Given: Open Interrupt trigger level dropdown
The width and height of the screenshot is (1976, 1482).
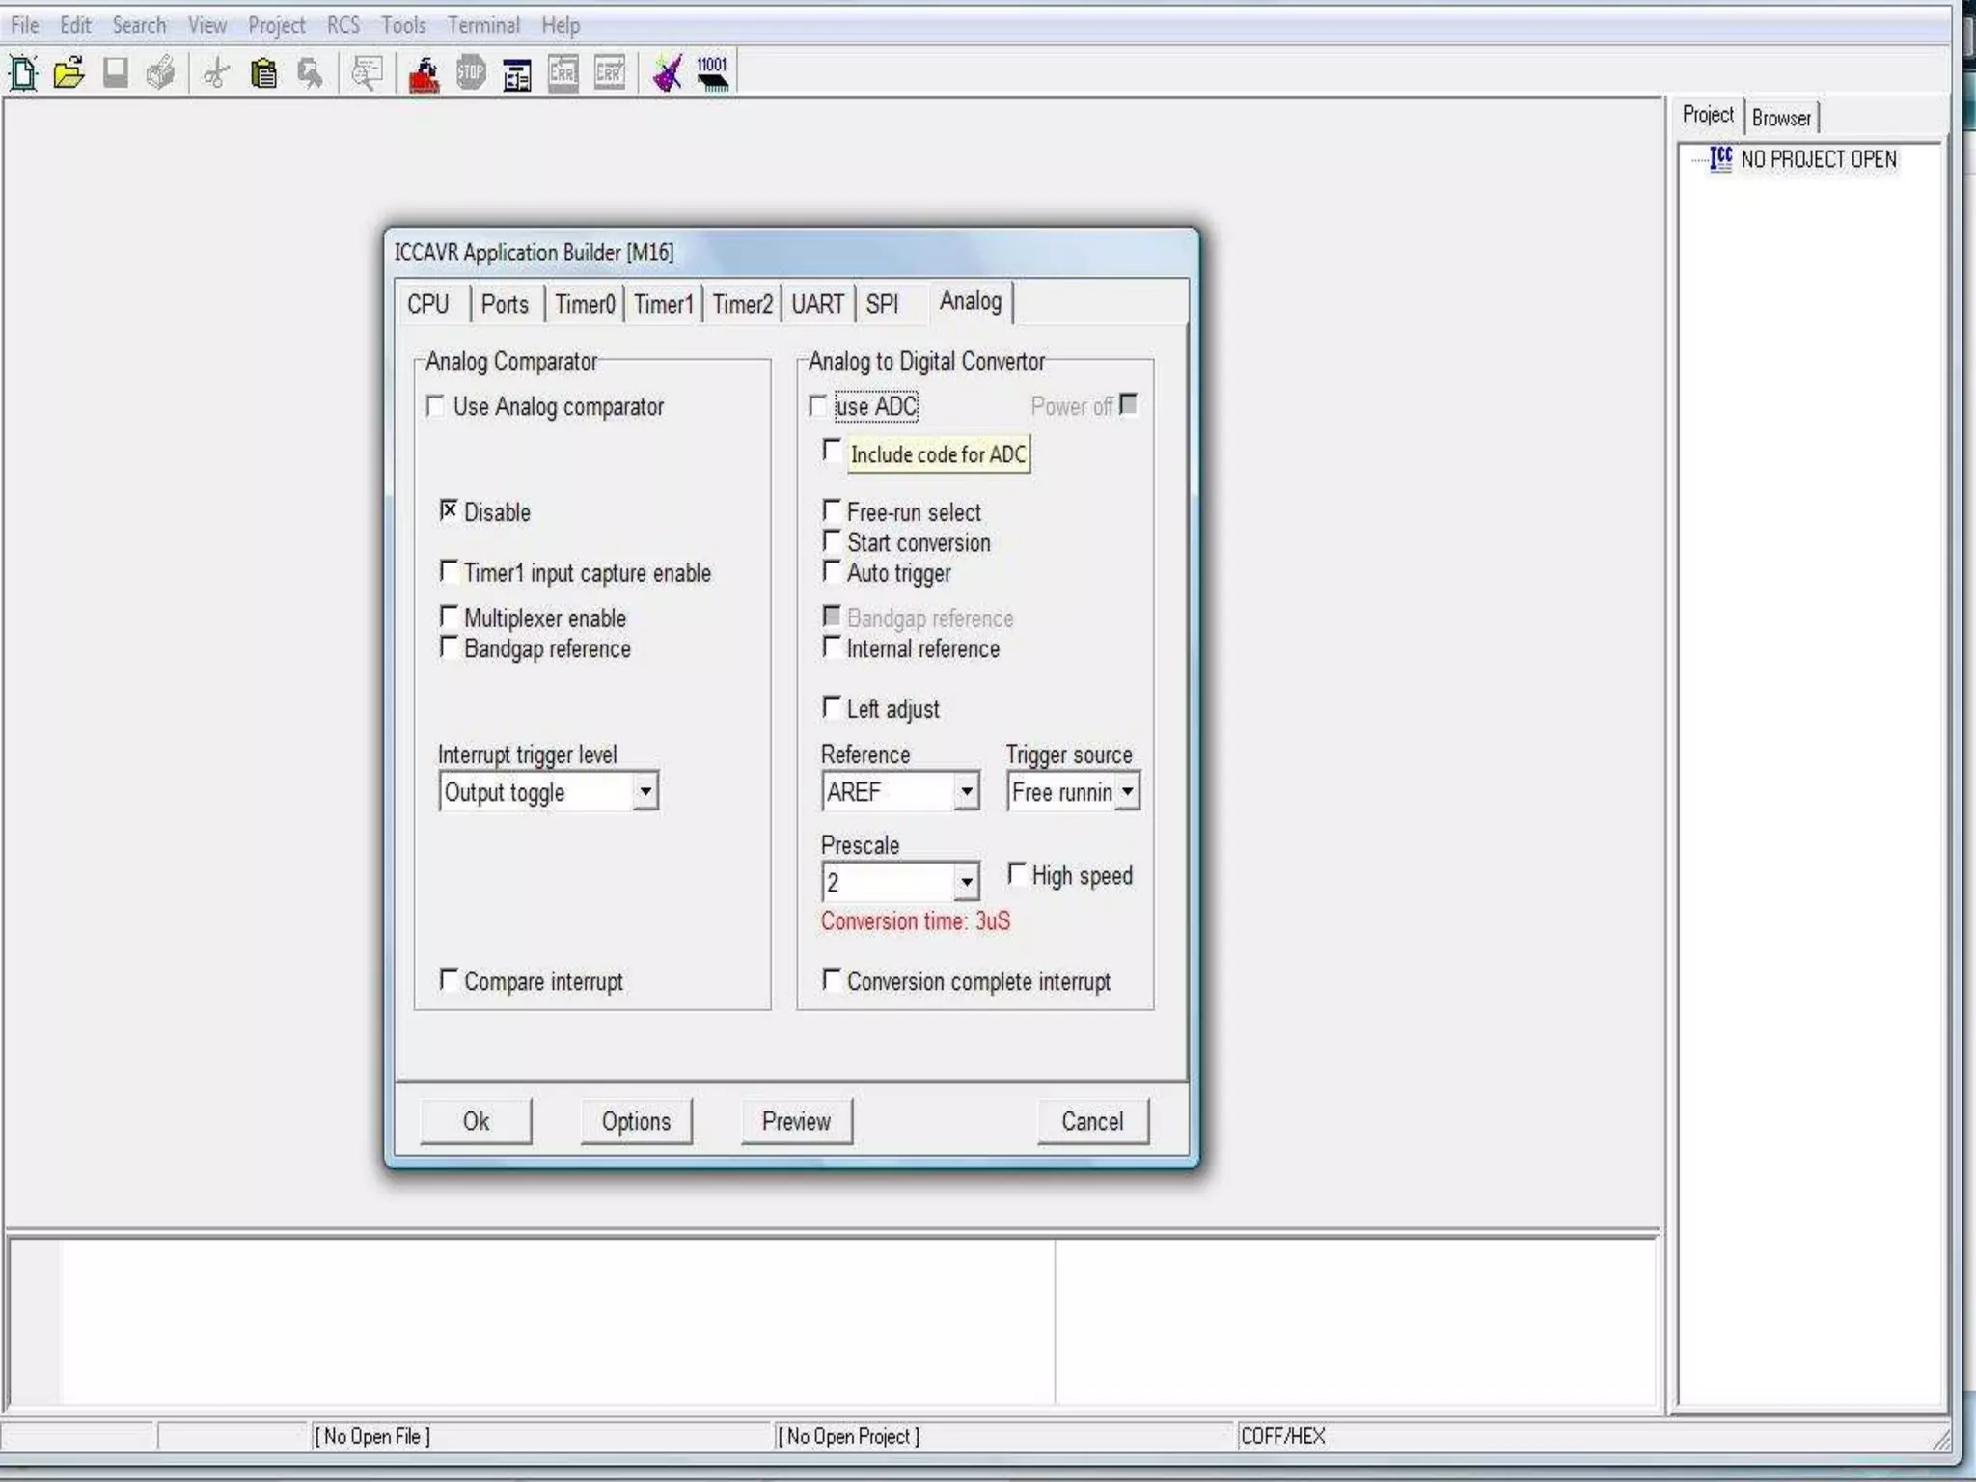Looking at the screenshot, I should tap(645, 792).
